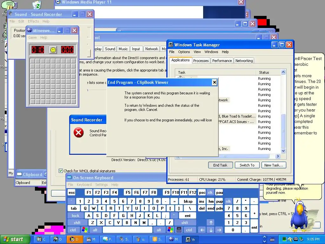Image resolution: width=325 pixels, height=244 pixels.
Task: Open the Effects menu in Sound Recorder
Action: coord(33,21)
